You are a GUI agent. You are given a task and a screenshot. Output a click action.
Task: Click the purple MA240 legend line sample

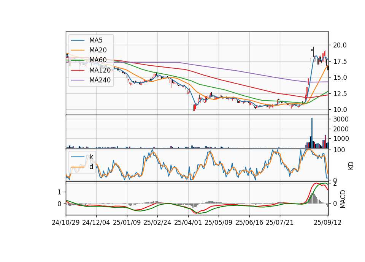pos(78,80)
